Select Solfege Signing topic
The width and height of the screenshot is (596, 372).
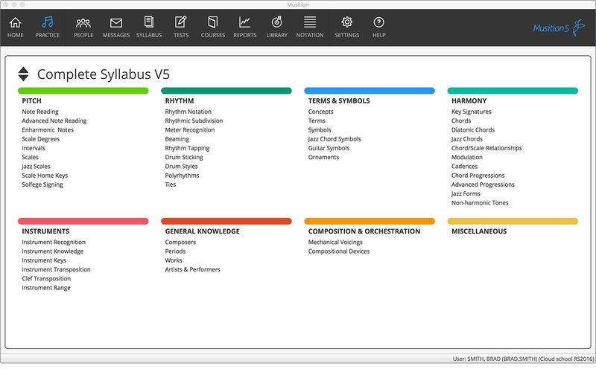[x=42, y=185]
